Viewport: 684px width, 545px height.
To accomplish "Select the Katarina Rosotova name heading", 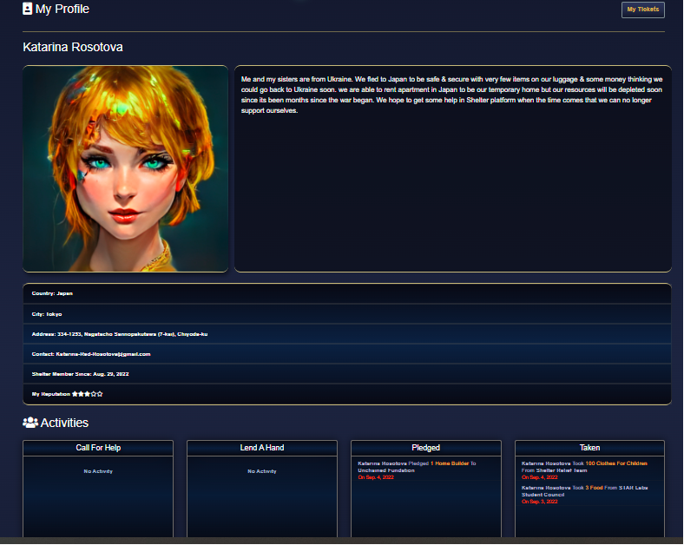I will (x=73, y=47).
